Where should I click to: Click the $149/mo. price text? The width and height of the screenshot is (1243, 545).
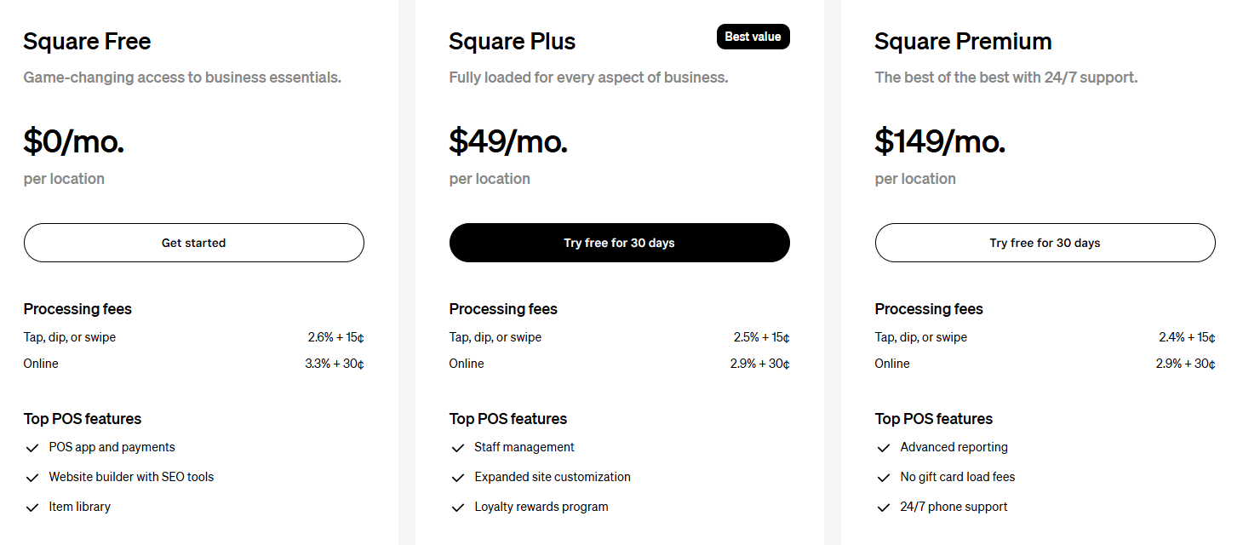pyautogui.click(x=940, y=141)
